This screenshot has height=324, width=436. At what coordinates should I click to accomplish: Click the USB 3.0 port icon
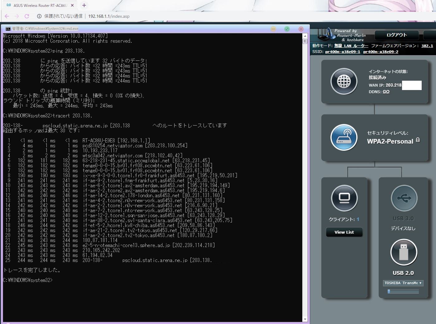coord(404,198)
